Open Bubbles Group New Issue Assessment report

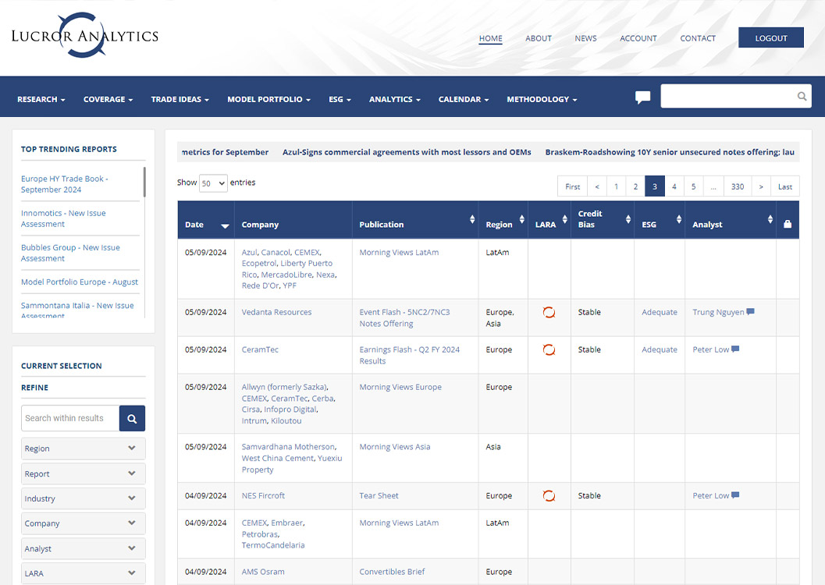tap(70, 253)
